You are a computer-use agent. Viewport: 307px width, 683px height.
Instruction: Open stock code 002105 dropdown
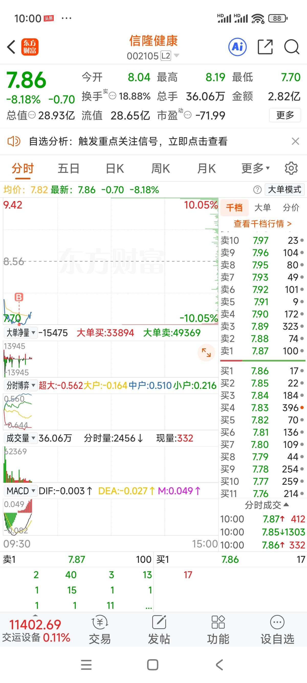[x=153, y=56]
